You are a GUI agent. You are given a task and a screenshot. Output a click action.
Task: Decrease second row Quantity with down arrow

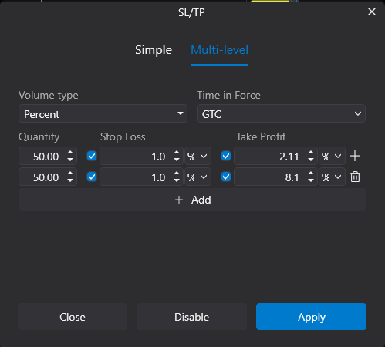pyautogui.click(x=70, y=180)
